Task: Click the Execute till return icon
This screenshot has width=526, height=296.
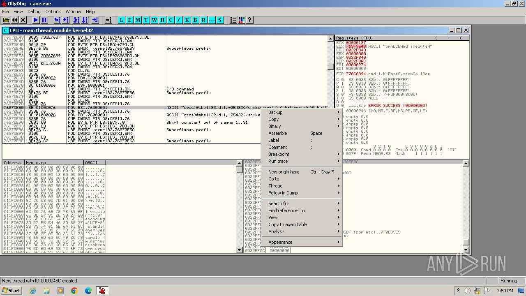Action: click(x=95, y=20)
